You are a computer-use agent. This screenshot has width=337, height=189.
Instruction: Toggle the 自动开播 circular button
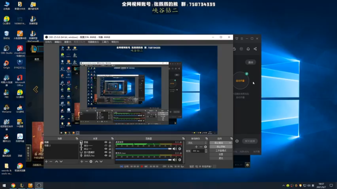coord(240,81)
